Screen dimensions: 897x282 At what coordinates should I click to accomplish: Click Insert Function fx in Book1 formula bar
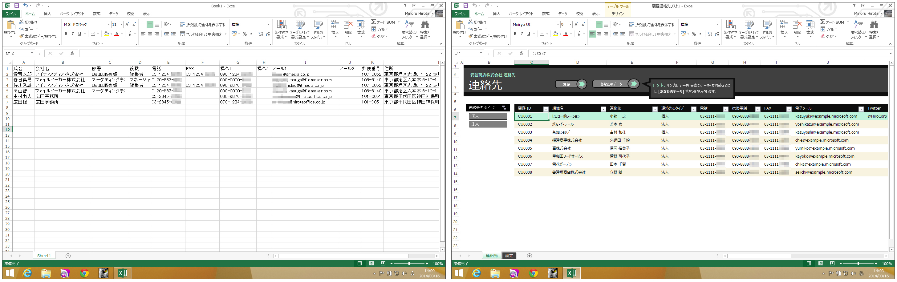pyautogui.click(x=72, y=53)
